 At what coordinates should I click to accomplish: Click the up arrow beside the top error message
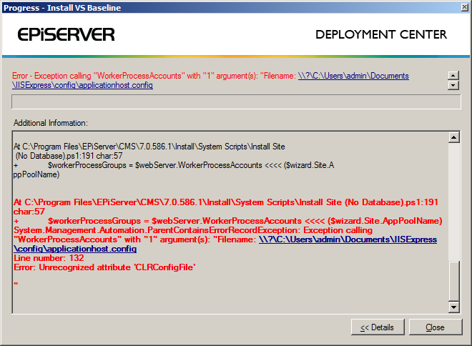click(452, 75)
